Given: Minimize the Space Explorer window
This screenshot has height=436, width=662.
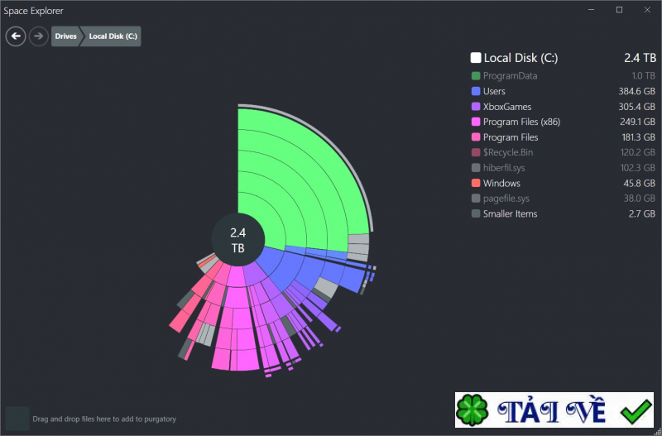Looking at the screenshot, I should coord(591,10).
